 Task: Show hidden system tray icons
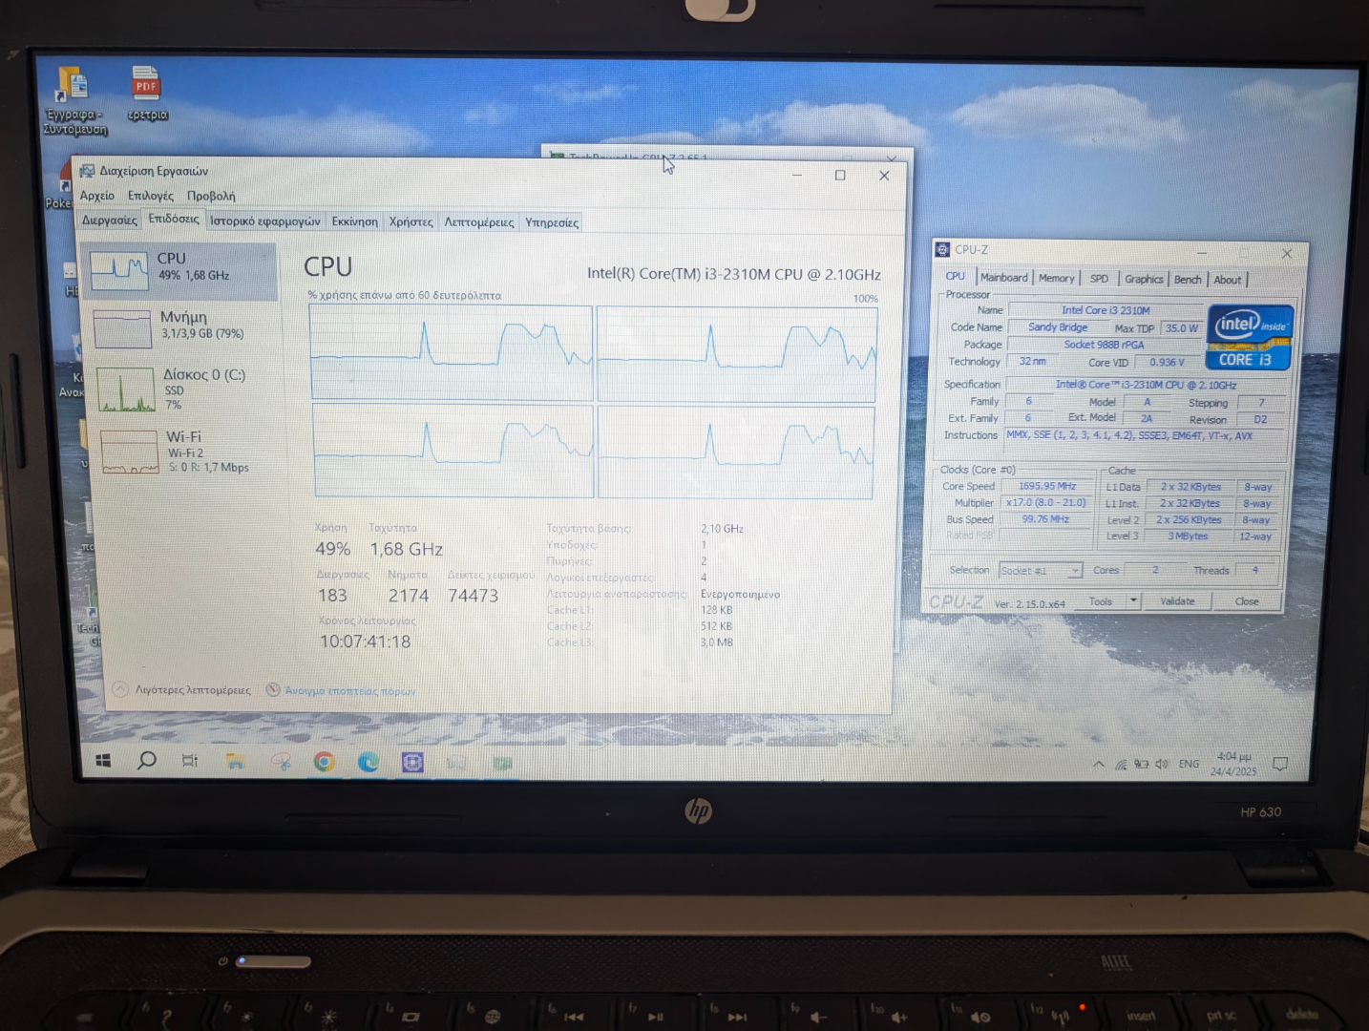1099,764
